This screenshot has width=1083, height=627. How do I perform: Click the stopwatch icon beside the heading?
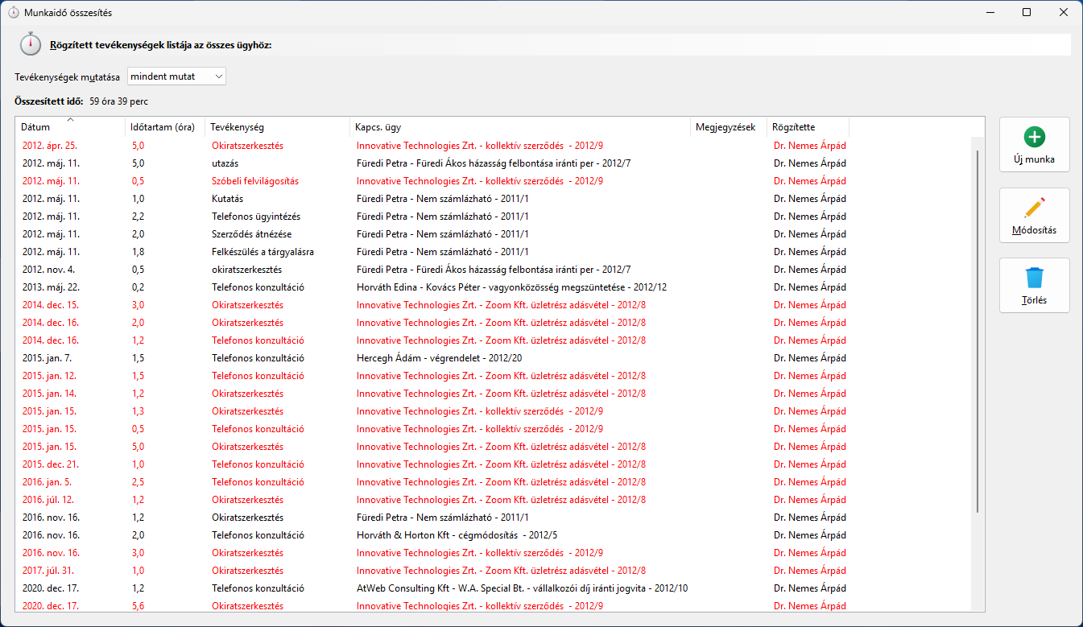31,44
